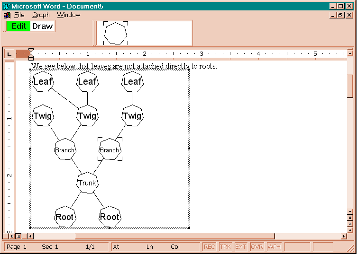Switch to Draw mode
The height and width of the screenshot is (254, 357).
point(43,26)
